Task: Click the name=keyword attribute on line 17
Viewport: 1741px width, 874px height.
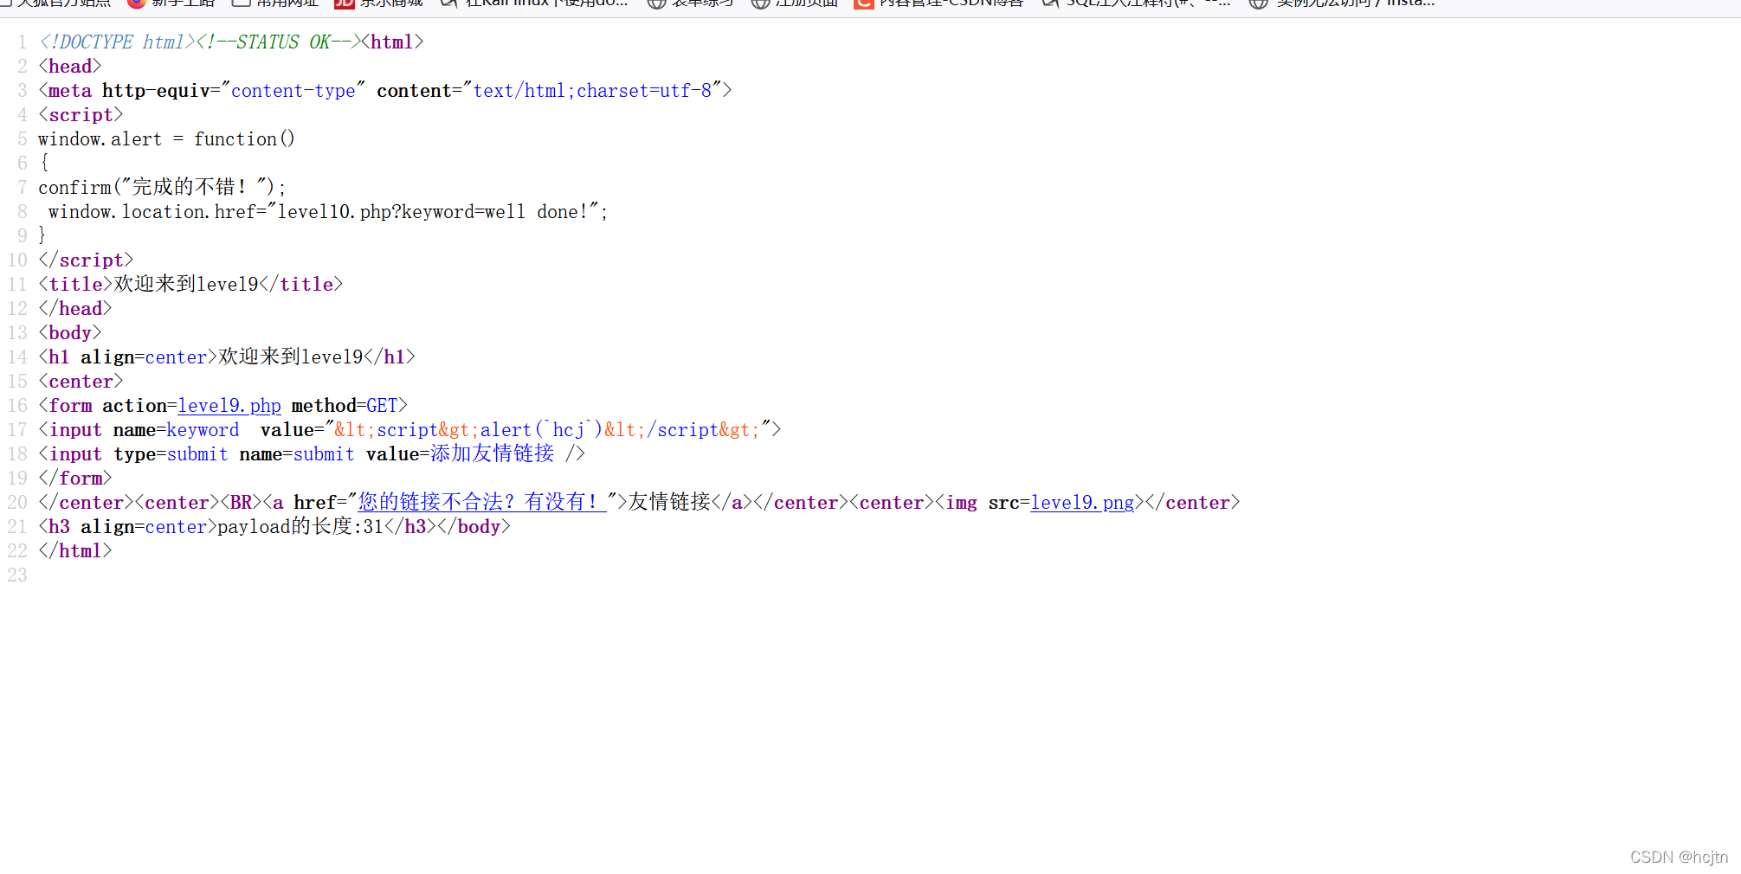Action: [176, 429]
